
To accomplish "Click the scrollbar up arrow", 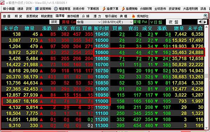I will [x=206, y=27].
